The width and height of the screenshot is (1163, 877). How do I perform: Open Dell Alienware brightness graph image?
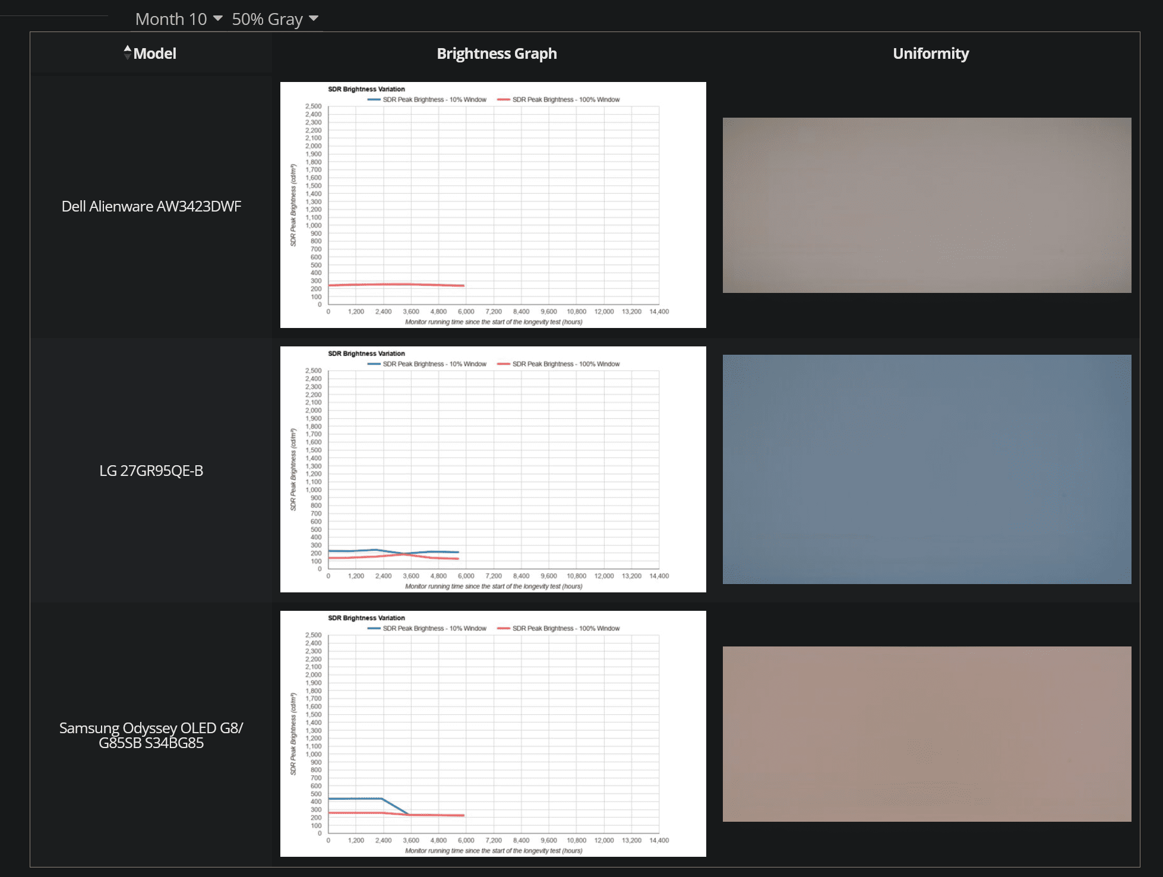click(x=493, y=205)
